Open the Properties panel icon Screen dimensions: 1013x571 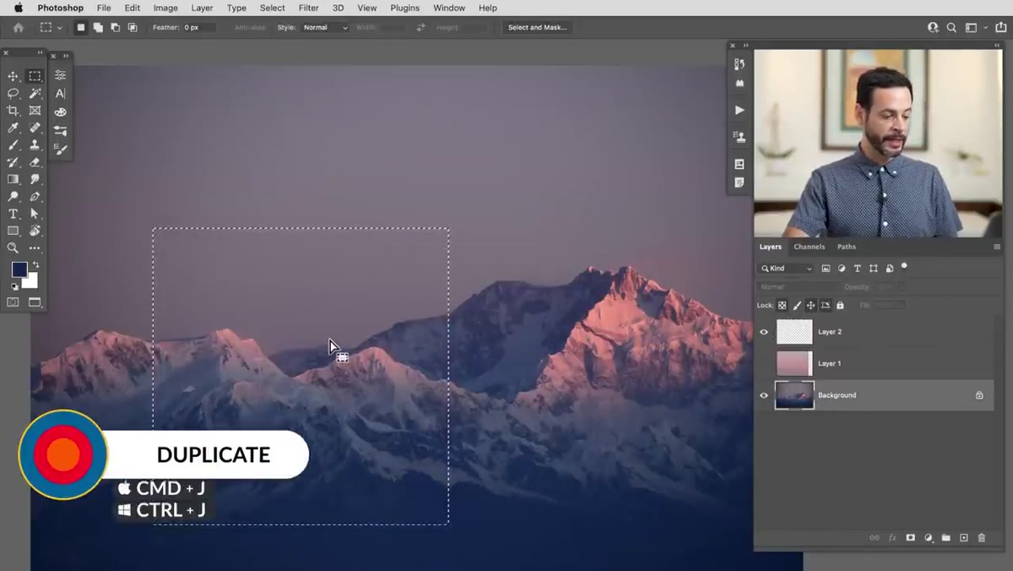[60, 75]
